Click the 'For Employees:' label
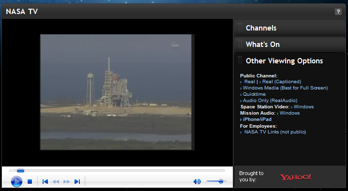This screenshot has width=348, height=191. pyautogui.click(x=258, y=126)
